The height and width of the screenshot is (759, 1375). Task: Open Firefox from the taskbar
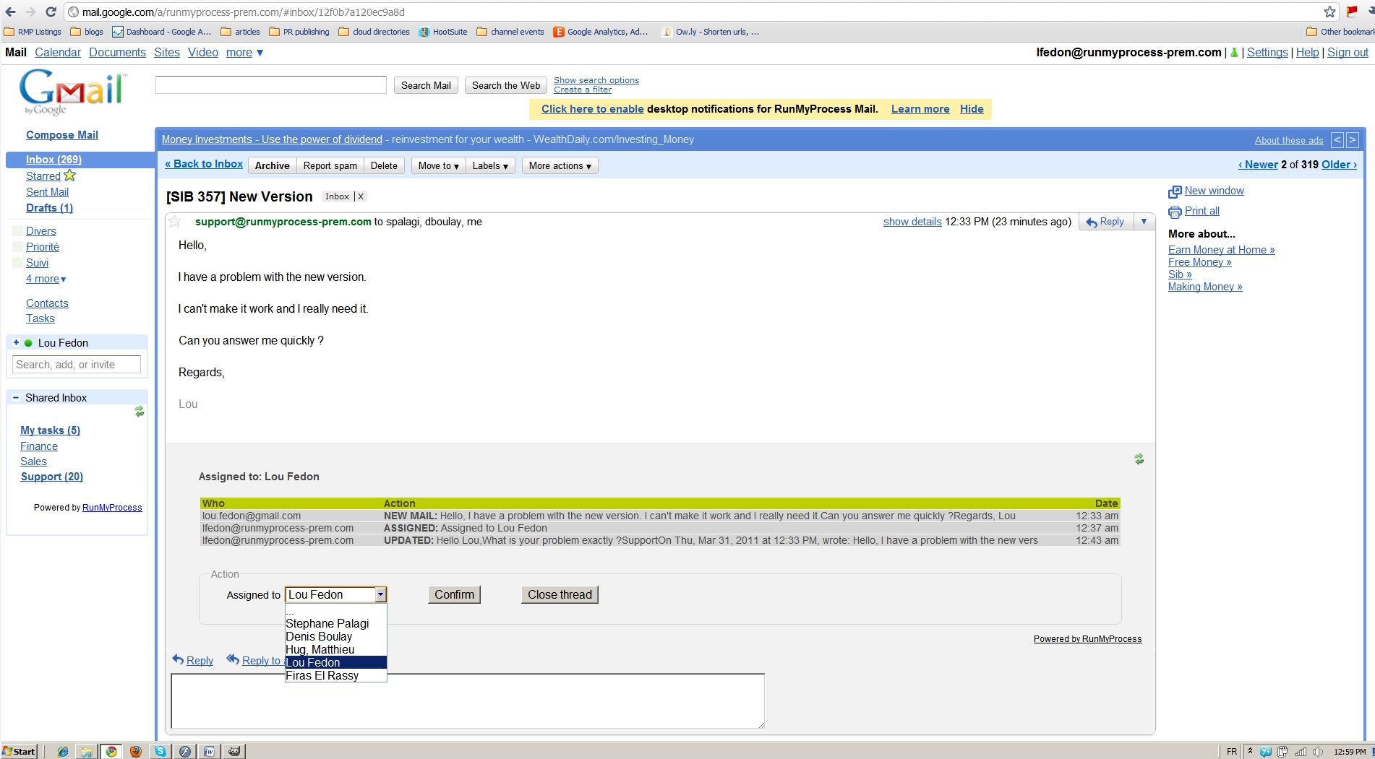pos(135,751)
